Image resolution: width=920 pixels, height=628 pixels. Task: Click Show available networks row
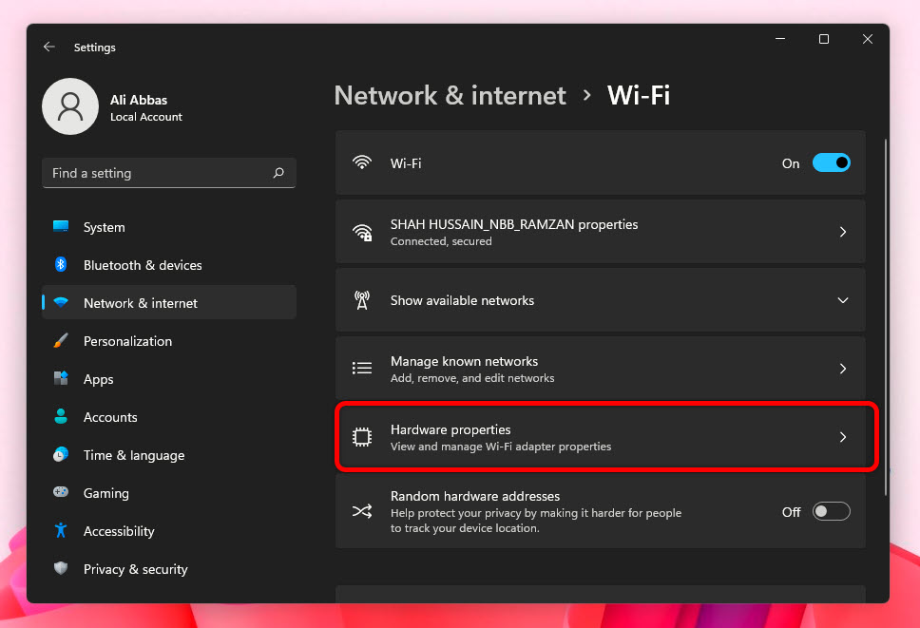pyautogui.click(x=601, y=300)
